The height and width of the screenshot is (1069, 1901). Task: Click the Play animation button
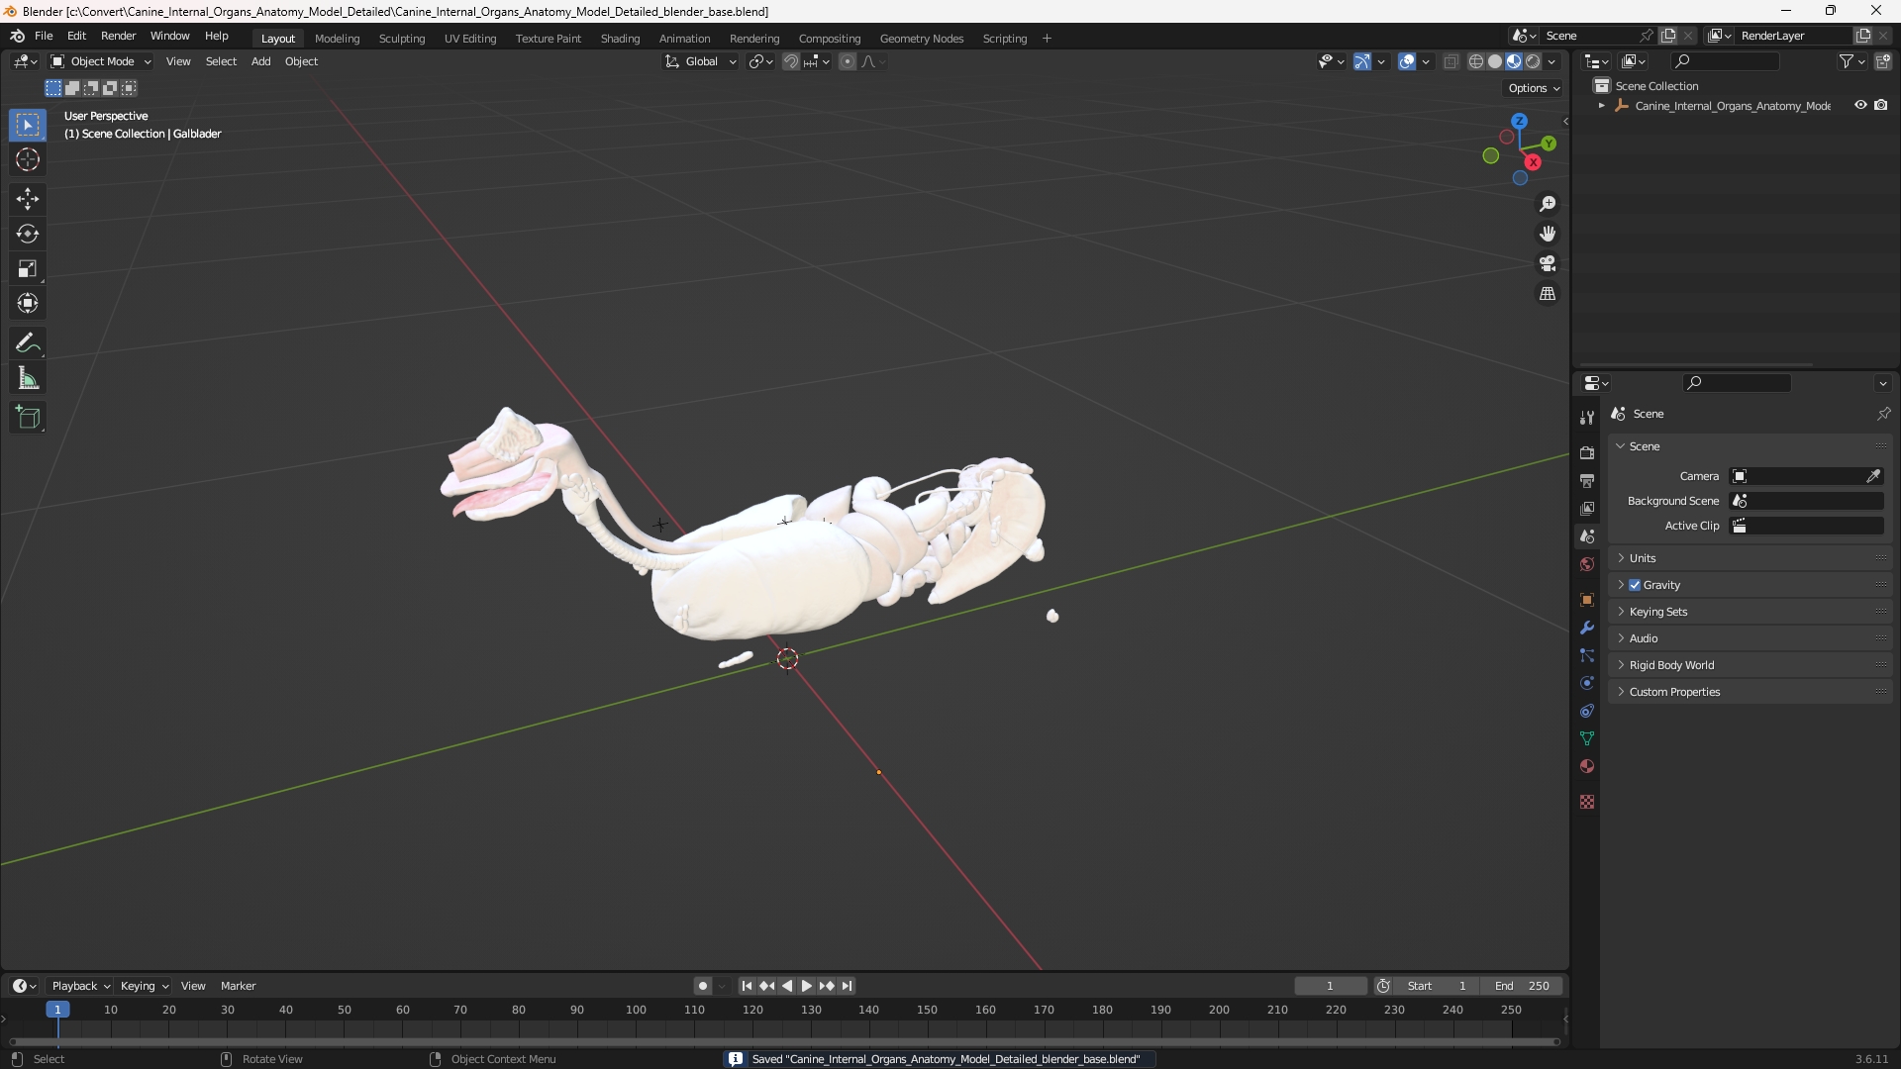click(806, 986)
